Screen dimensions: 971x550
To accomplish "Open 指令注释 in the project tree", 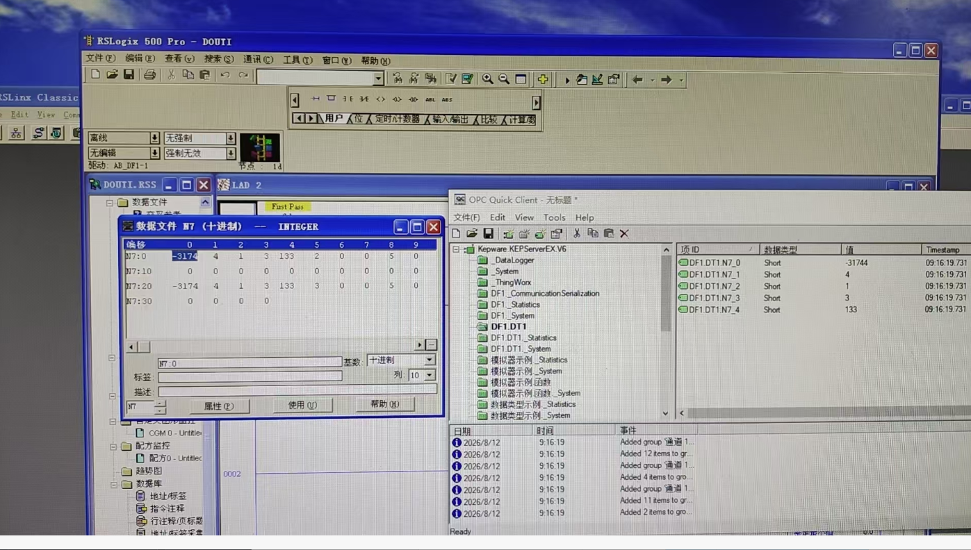I will 168,509.
